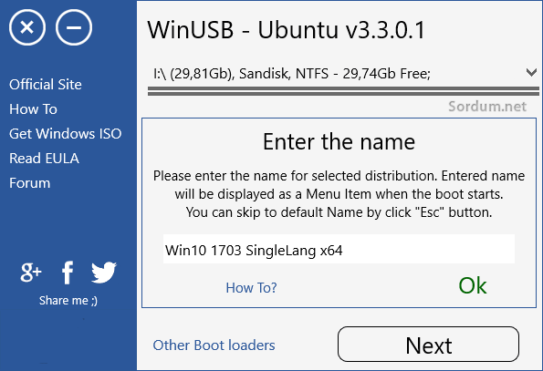
Task: Focus the distribution name input field
Action: point(339,249)
